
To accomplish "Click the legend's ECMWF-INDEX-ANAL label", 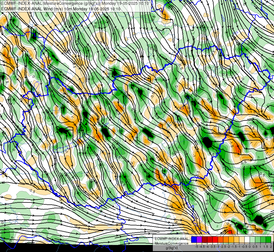I will click(172, 239).
